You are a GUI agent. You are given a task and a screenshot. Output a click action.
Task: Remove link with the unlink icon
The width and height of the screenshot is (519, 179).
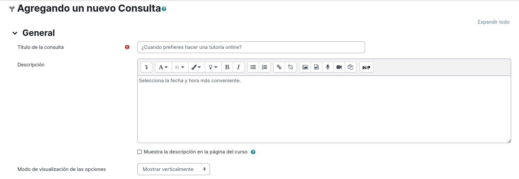(290, 67)
